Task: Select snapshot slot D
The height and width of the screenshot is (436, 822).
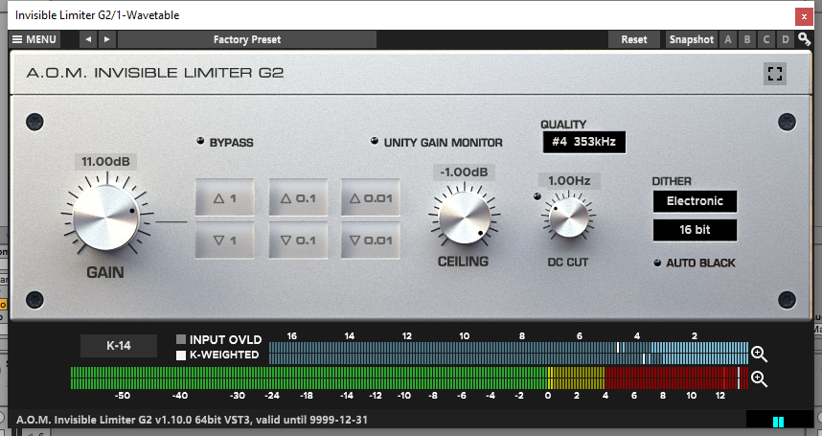Action: pos(785,39)
